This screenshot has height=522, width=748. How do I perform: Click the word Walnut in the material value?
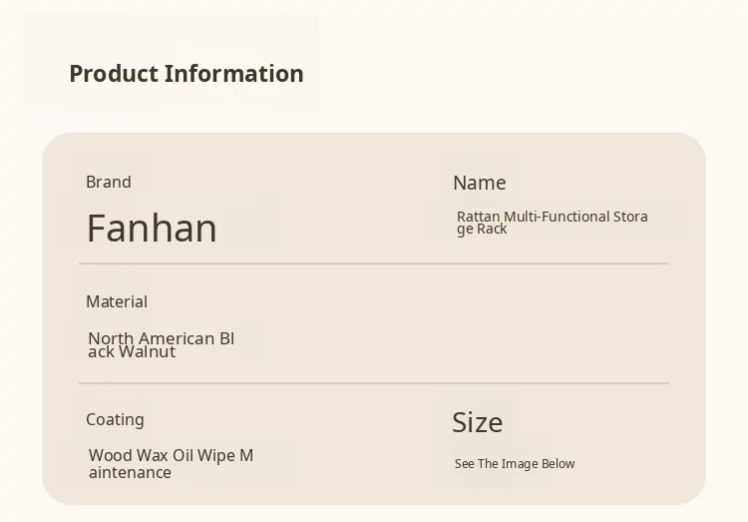coord(147,351)
